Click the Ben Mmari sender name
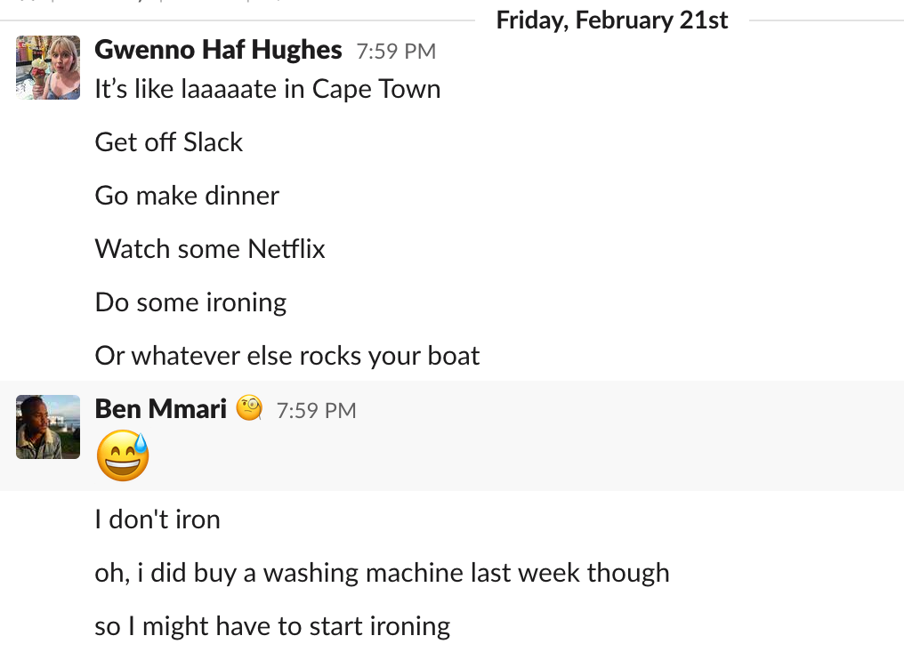904x660 pixels. pos(160,408)
